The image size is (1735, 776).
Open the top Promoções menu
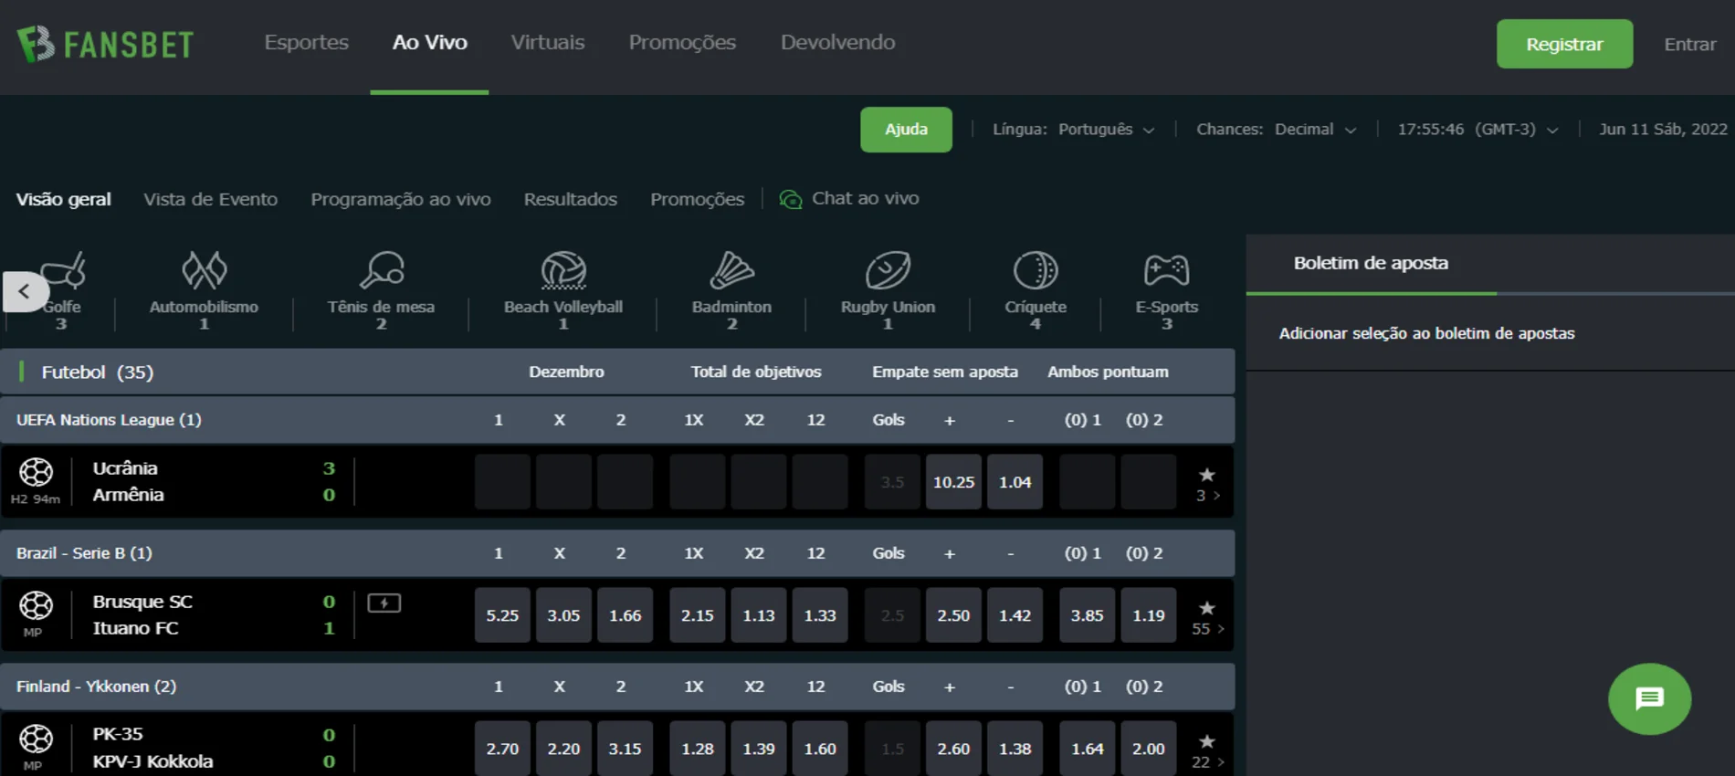pos(682,43)
